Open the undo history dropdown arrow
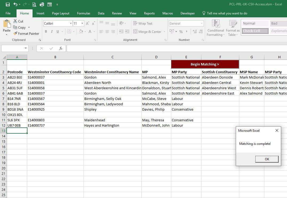The height and width of the screenshot is (198, 287). (19, 4)
